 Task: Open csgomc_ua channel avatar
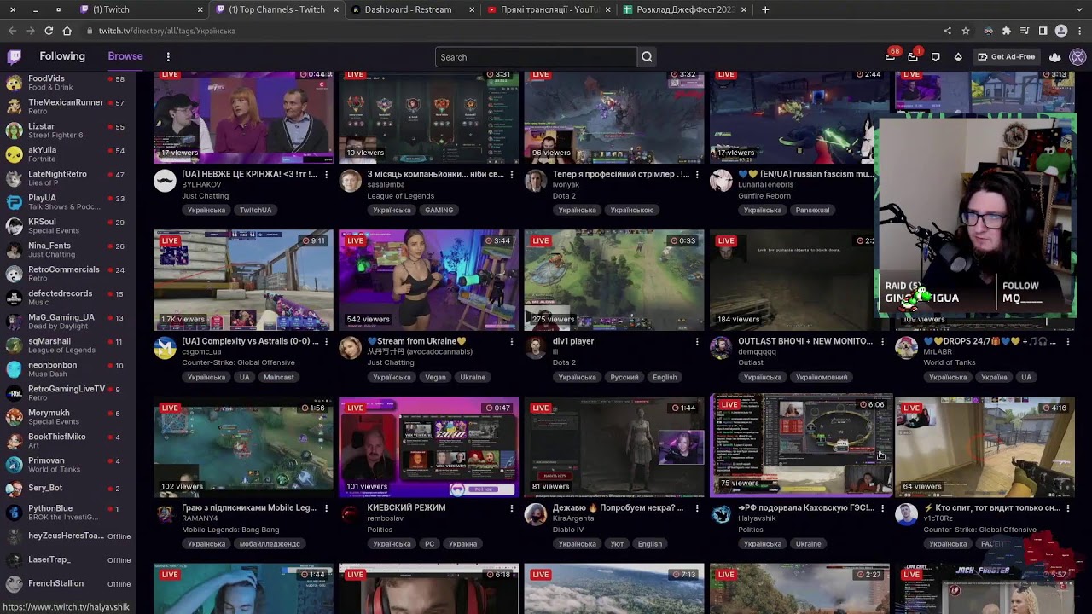165,348
